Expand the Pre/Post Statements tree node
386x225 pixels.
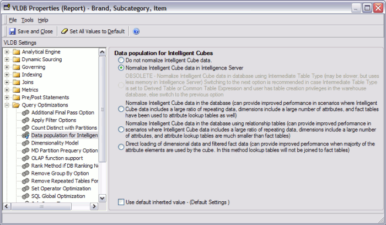(7, 97)
